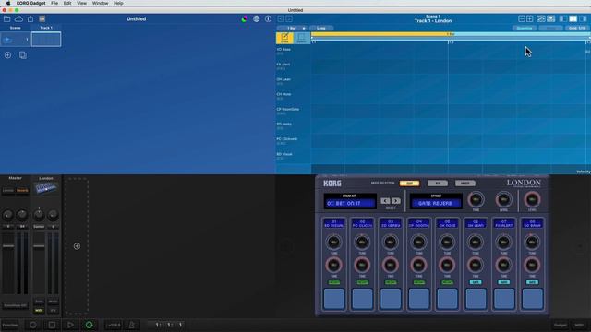The height and width of the screenshot is (332, 591).
Task: Click the duplicate scene icon
Action: 22,55
